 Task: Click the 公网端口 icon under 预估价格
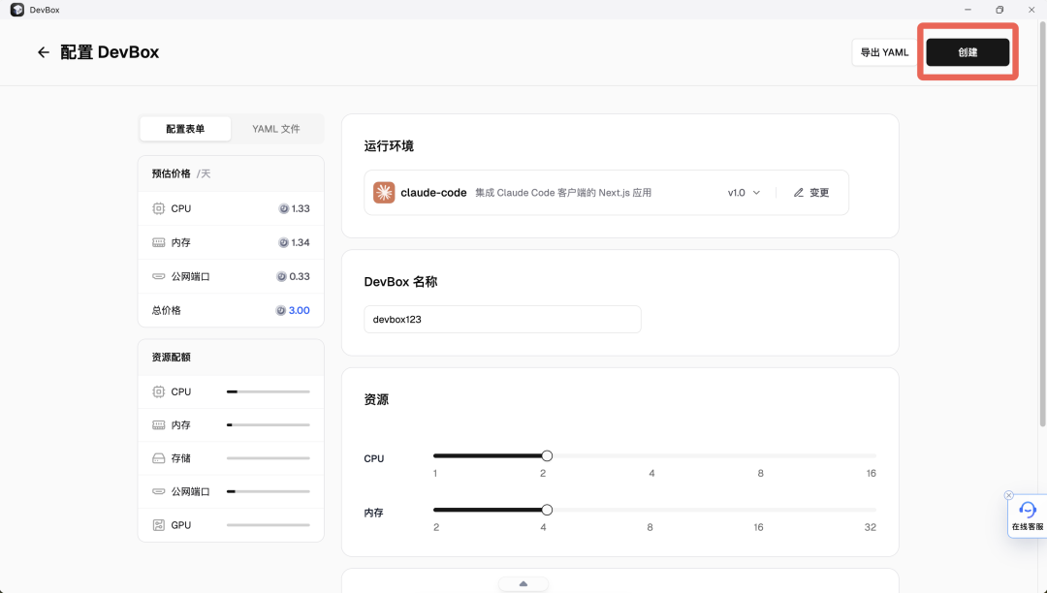[158, 276]
